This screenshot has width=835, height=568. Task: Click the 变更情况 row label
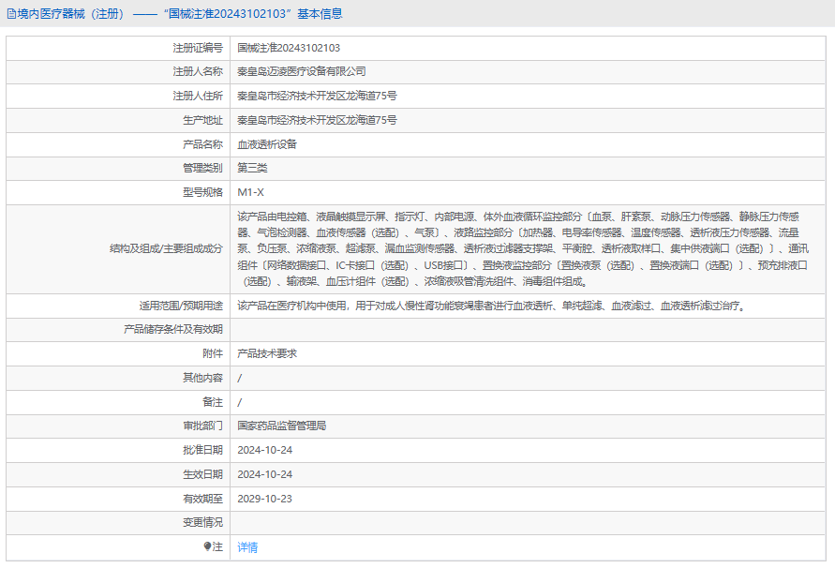click(x=202, y=522)
